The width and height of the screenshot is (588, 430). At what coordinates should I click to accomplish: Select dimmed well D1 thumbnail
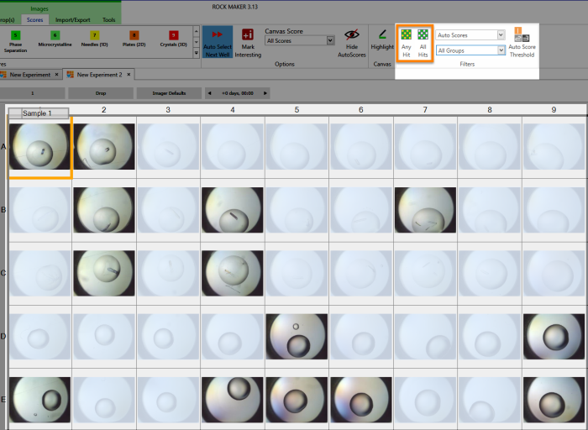coord(39,337)
